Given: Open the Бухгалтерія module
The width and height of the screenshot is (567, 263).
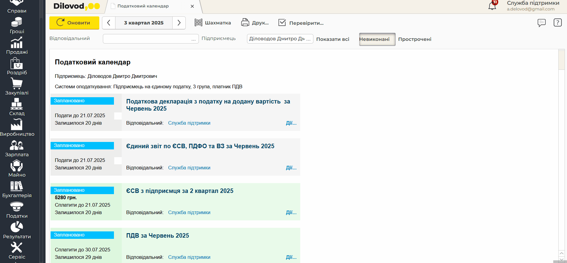Looking at the screenshot, I should [17, 189].
